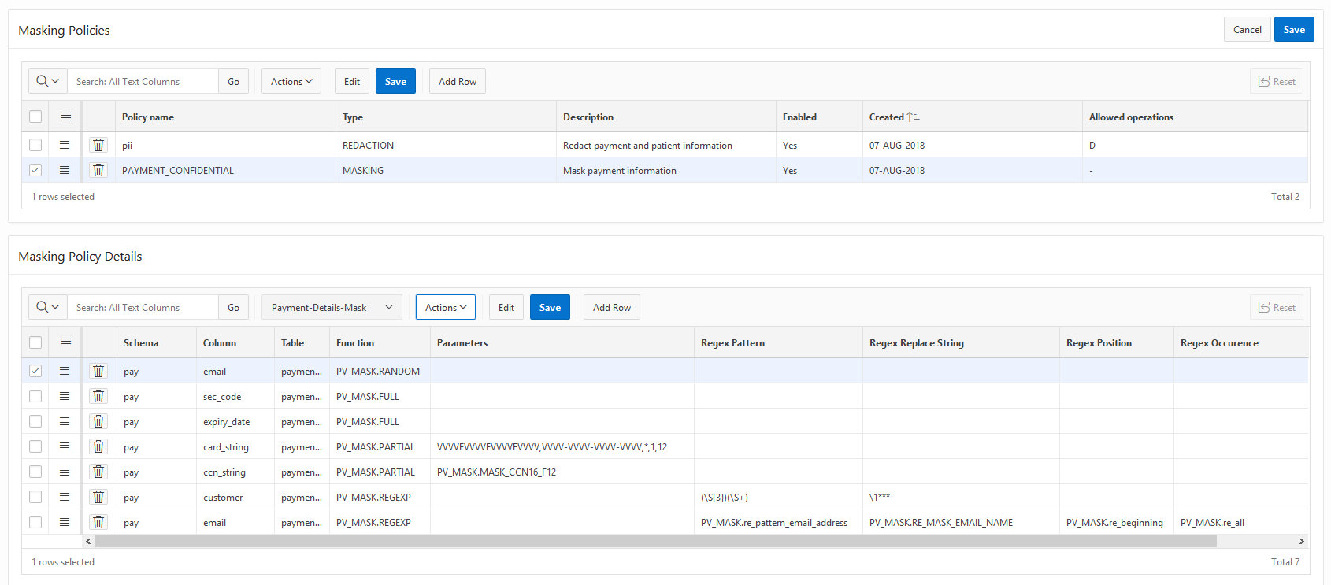Open search column selector in Policy Details
The image size is (1331, 585).
47,307
